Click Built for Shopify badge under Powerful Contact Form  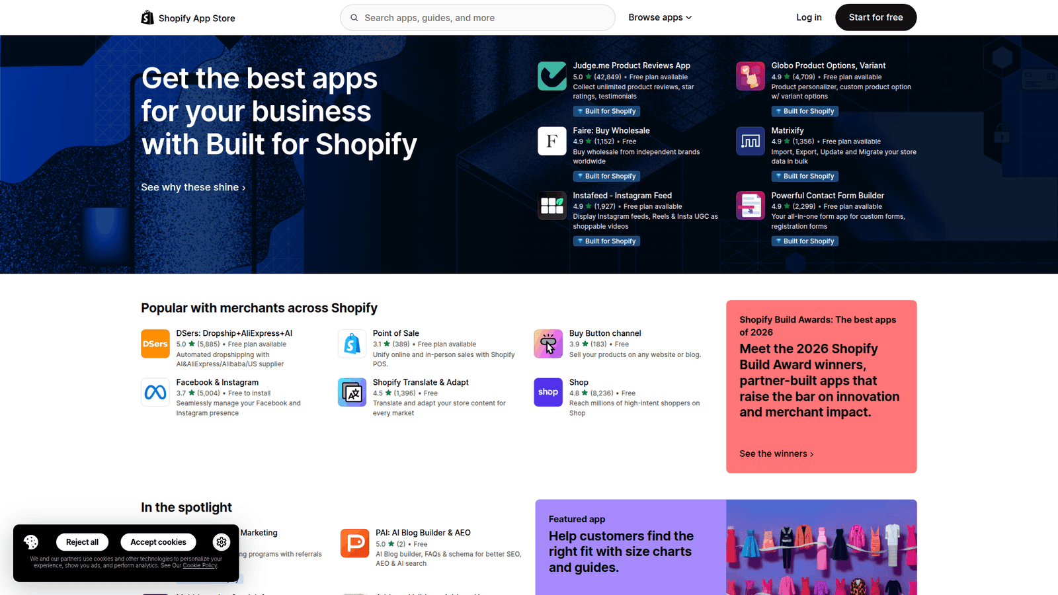[805, 241]
